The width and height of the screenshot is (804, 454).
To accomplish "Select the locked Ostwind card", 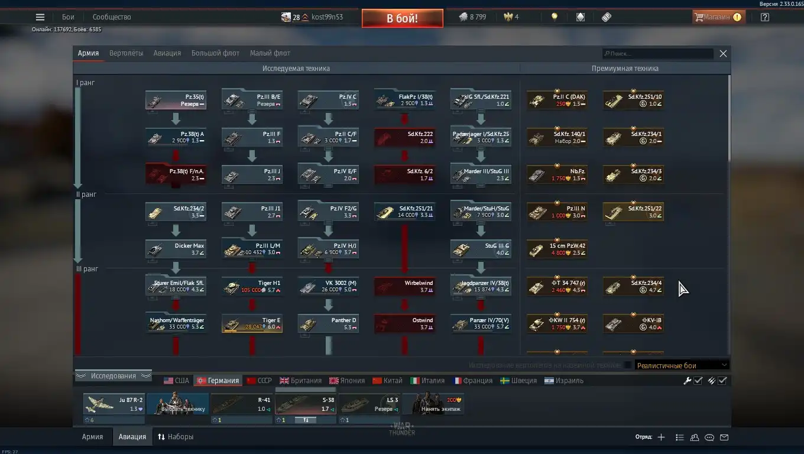I will click(x=404, y=324).
